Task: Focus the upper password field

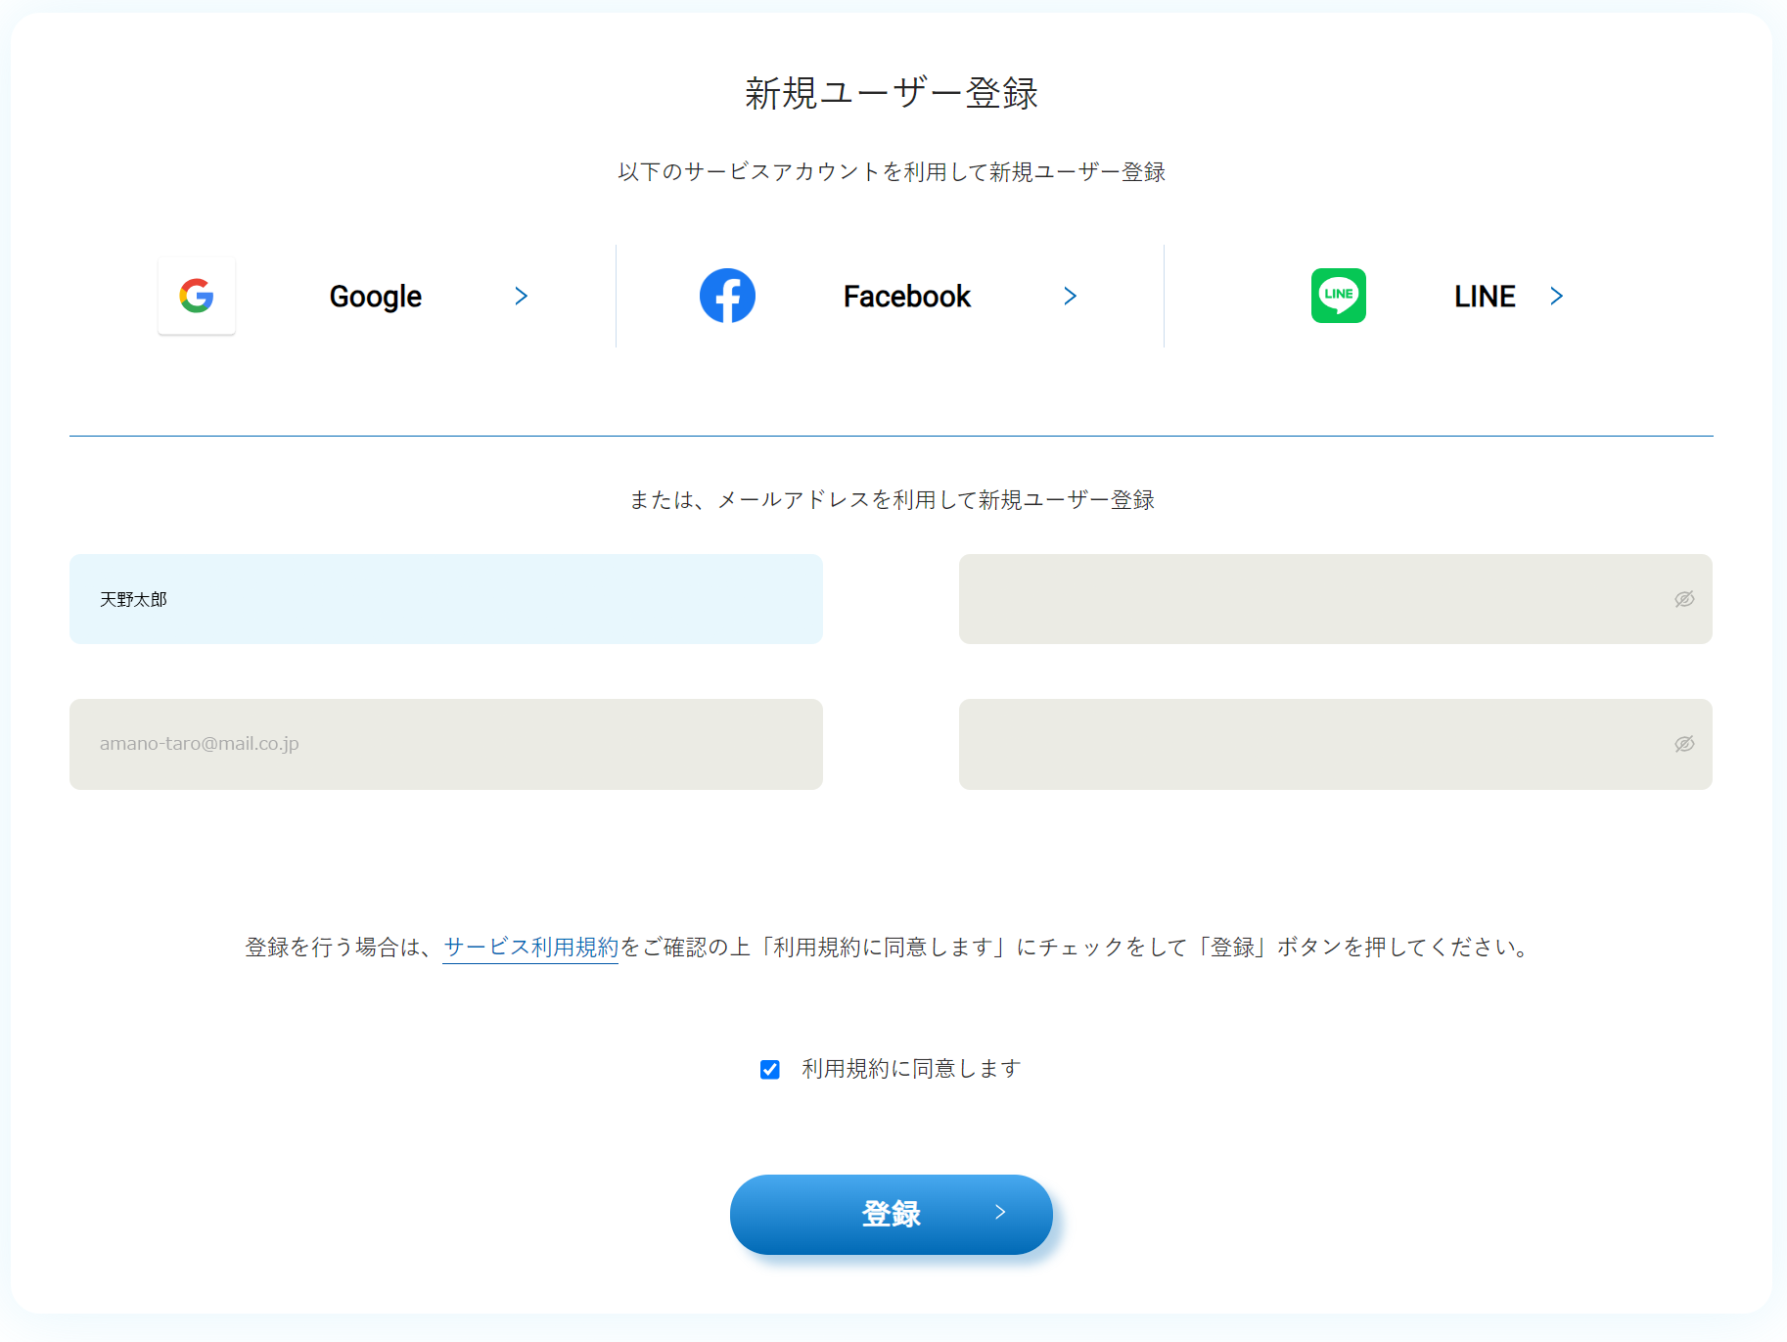Action: pos(1336,599)
